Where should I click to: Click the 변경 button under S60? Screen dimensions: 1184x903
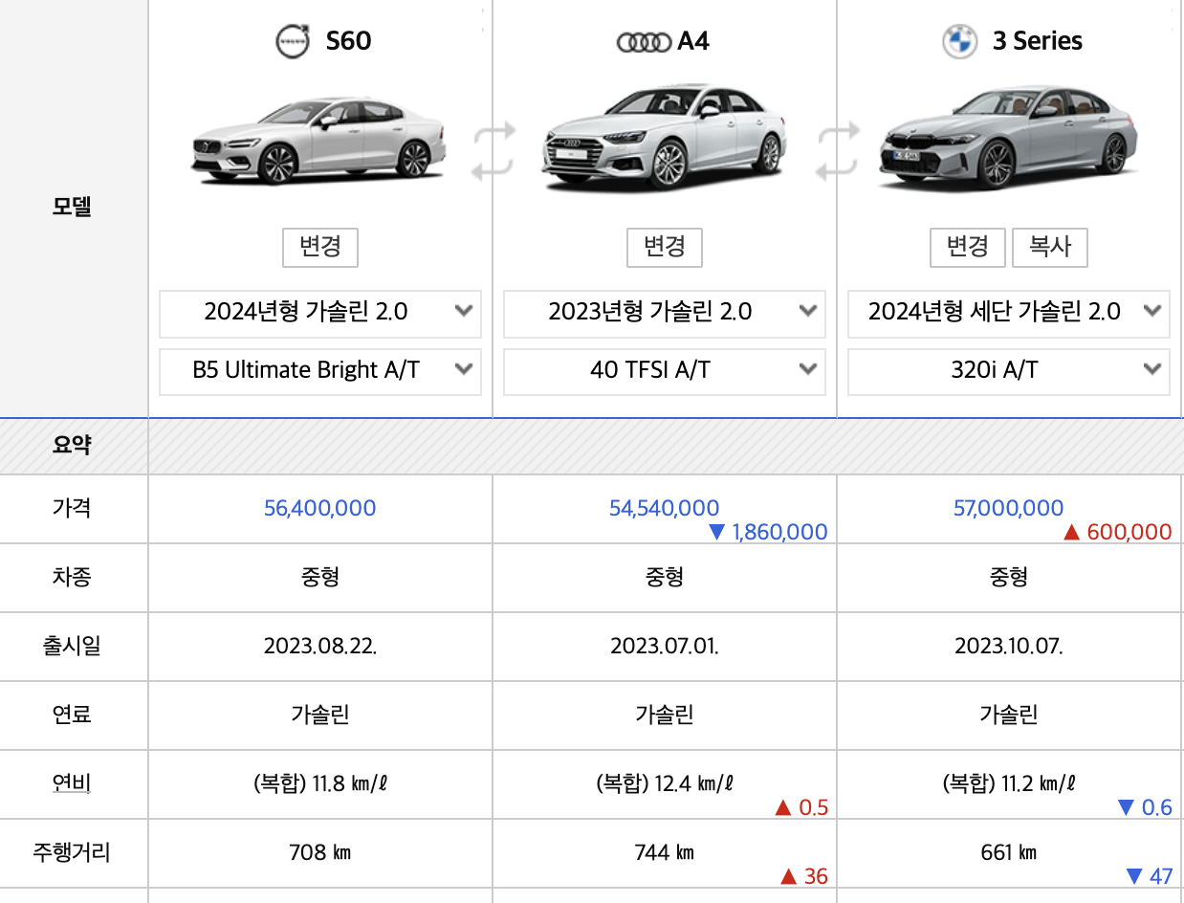point(319,247)
